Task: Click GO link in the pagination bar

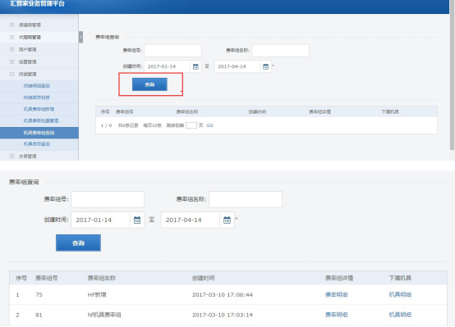Action: pyautogui.click(x=209, y=125)
